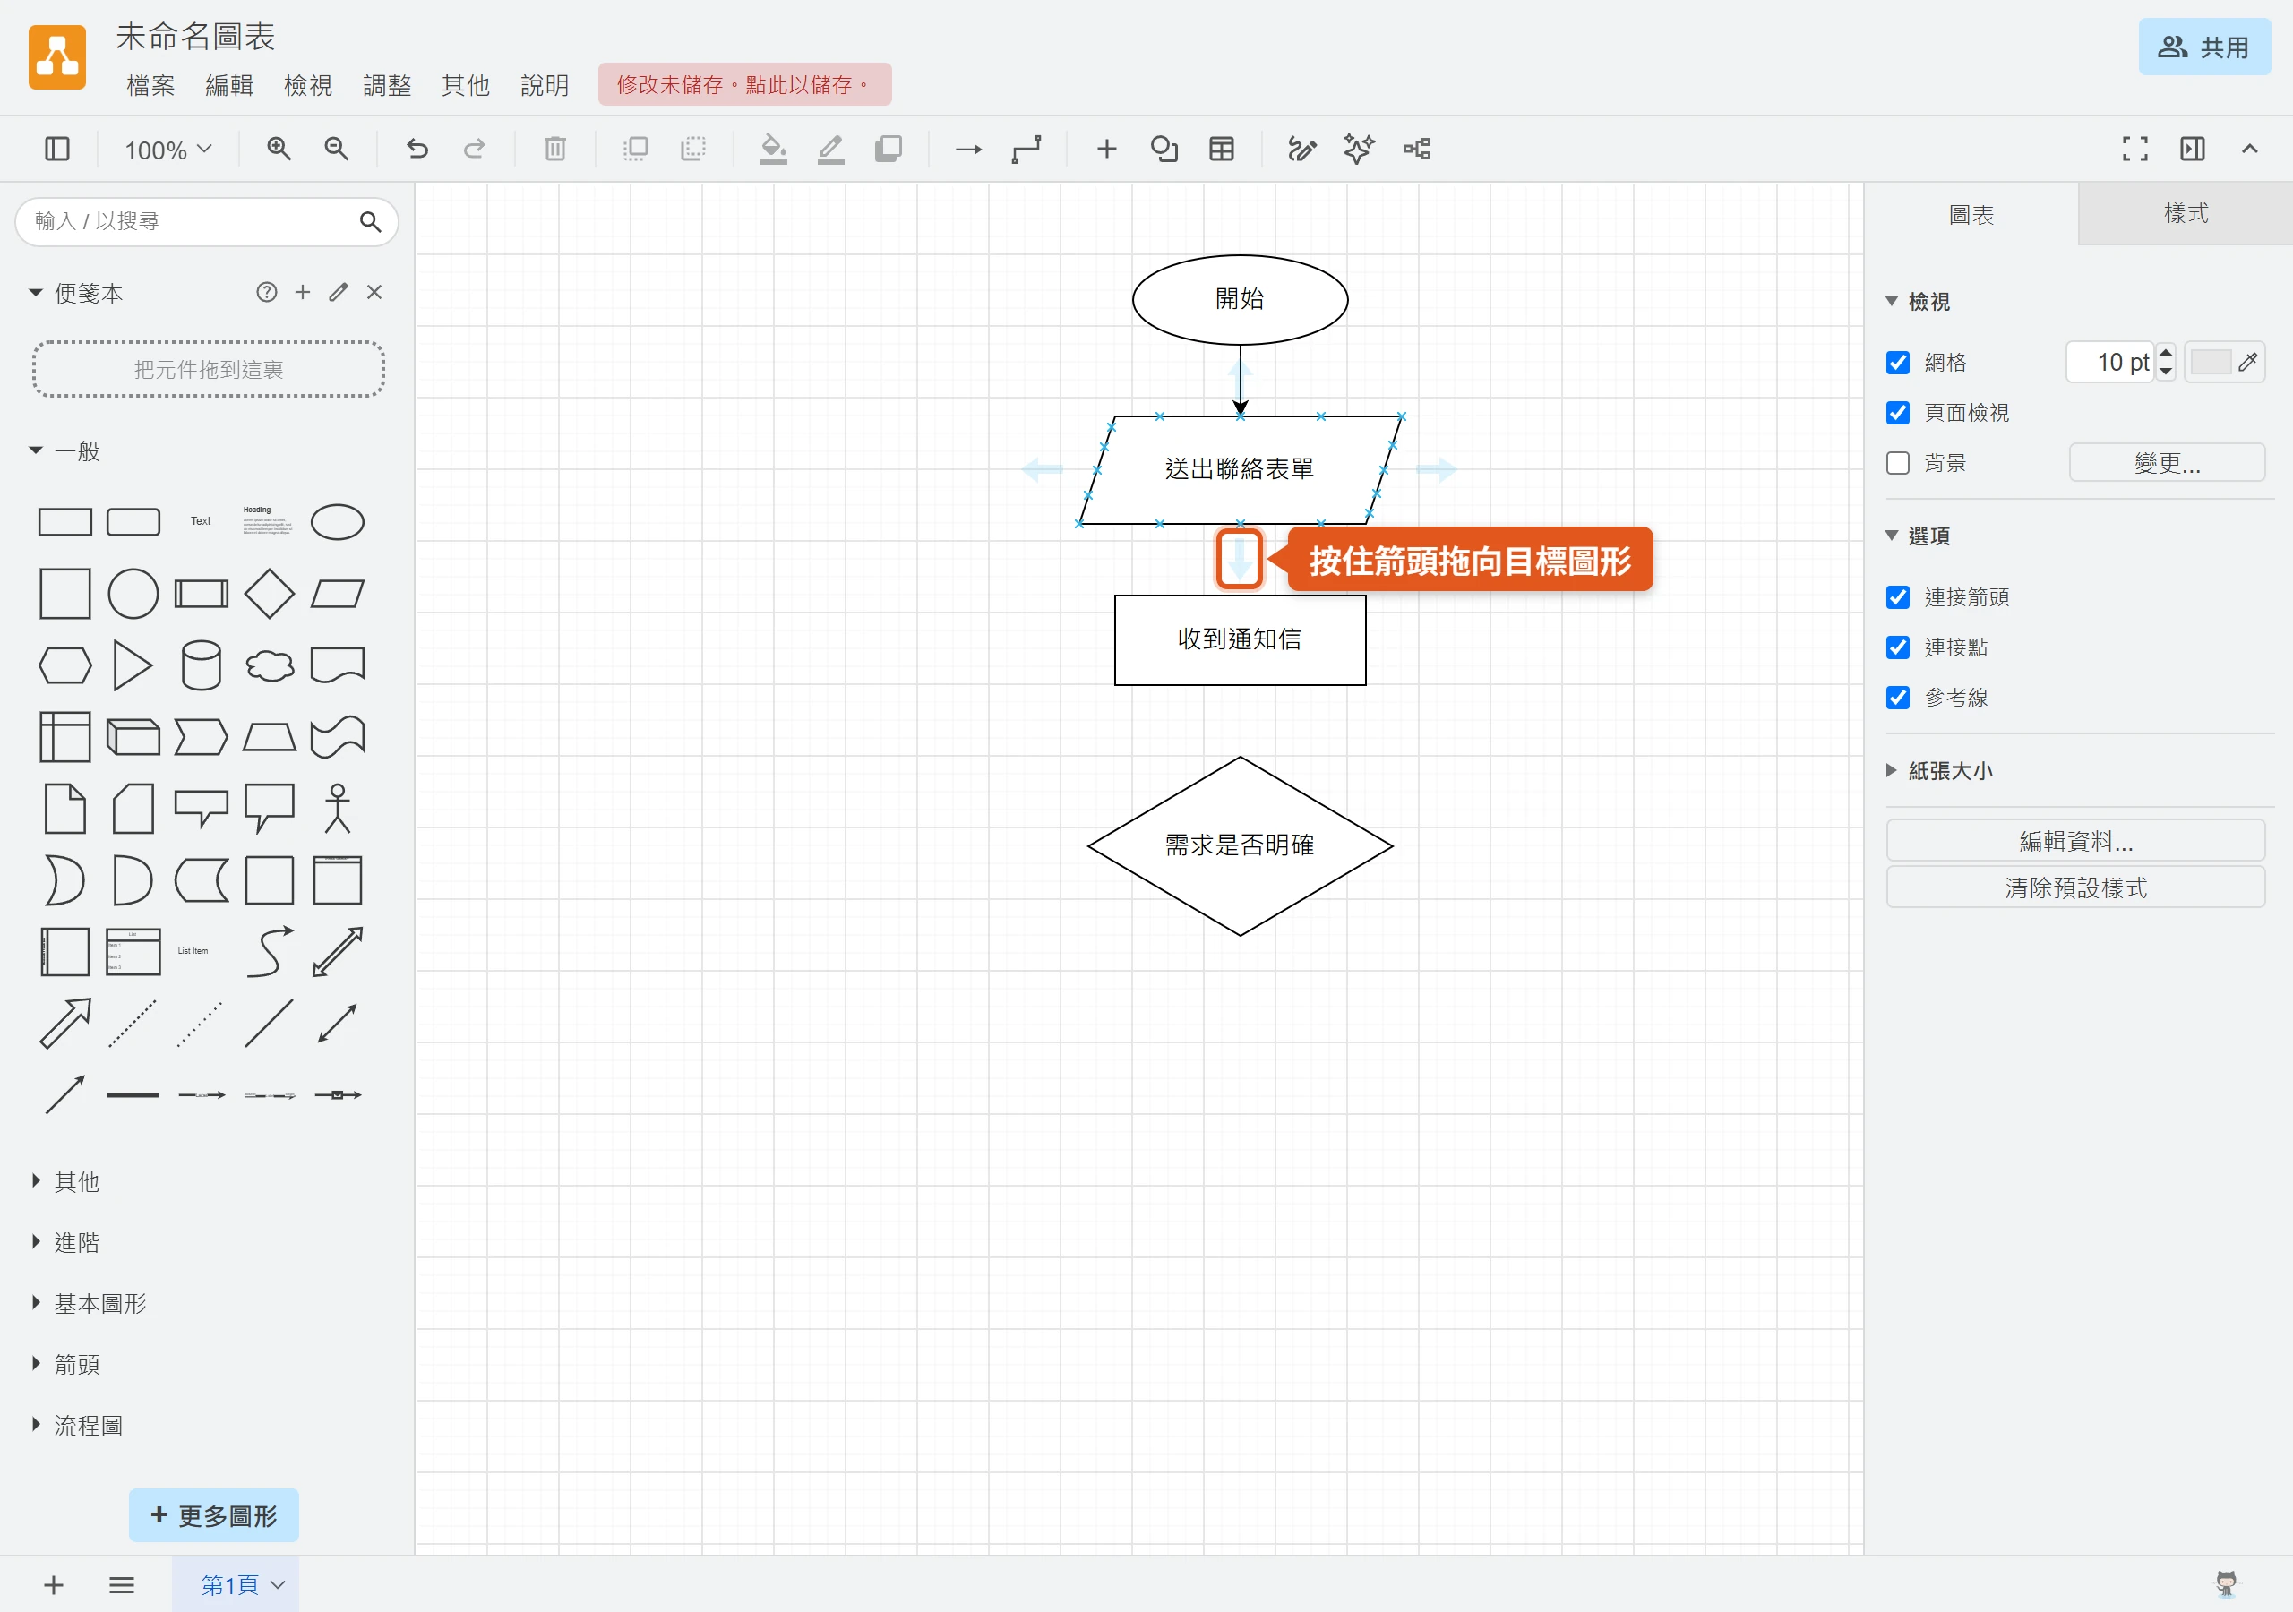Click the zoom out magnifier icon
Screen dimensions: 2293x1612
coord(337,150)
